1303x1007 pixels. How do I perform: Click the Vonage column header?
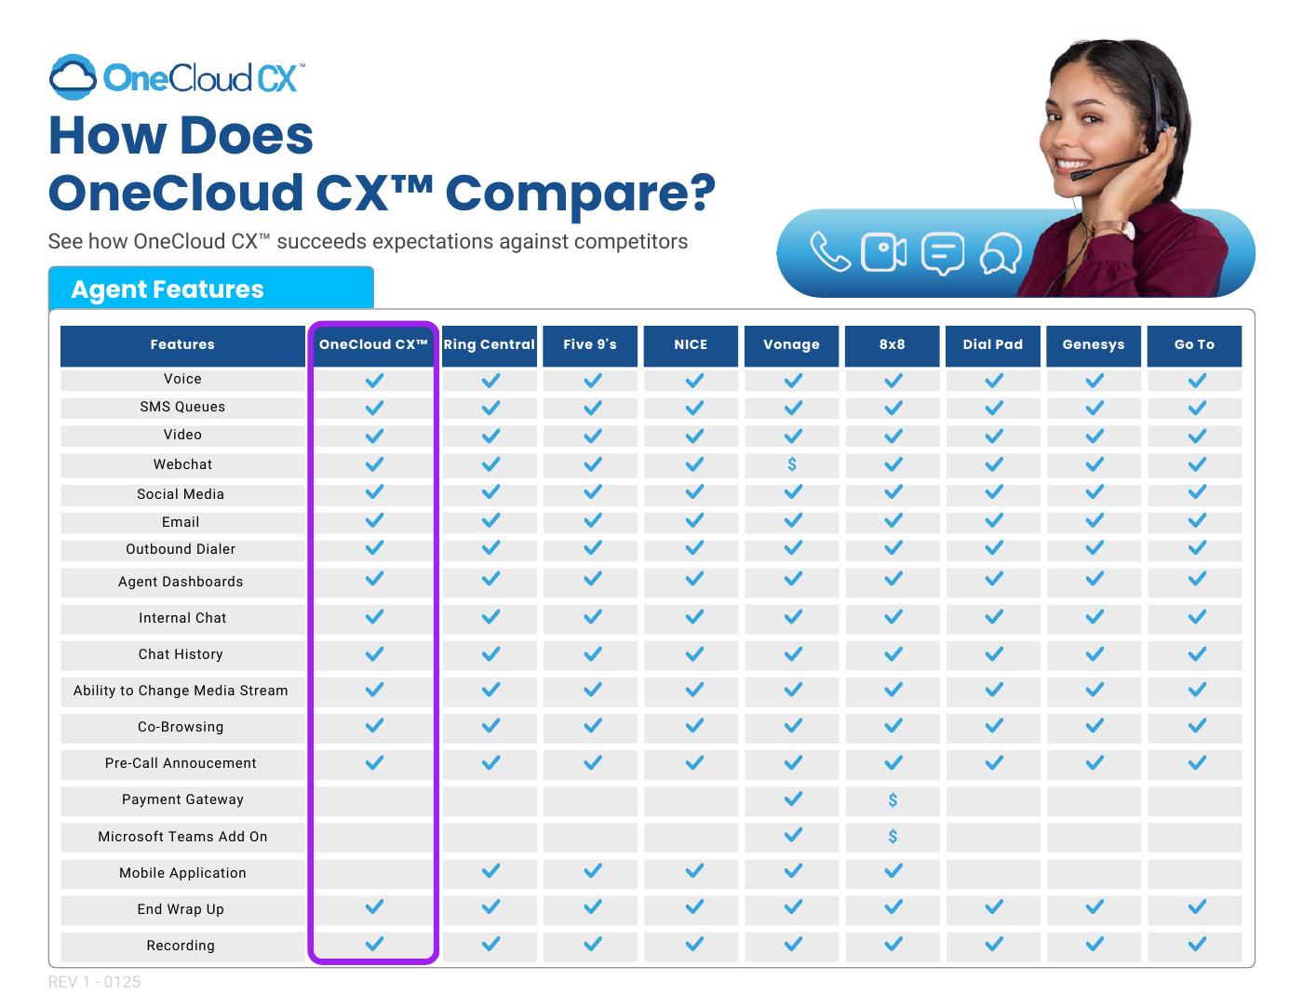pyautogui.click(x=791, y=344)
